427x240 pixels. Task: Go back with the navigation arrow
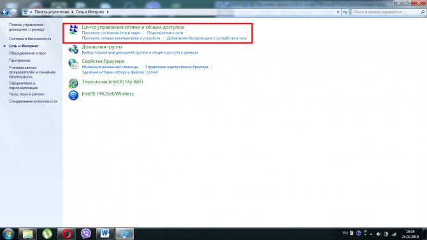click(x=4, y=12)
